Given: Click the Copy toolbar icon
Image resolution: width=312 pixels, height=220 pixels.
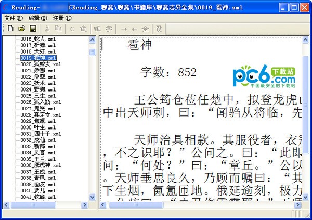Looking at the screenshot, I should pyautogui.click(x=58, y=29).
